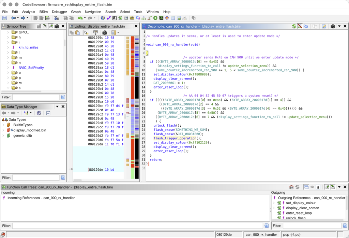Image resolution: width=349 pixels, height=238 pixels.
Task: Click the Function Call Trees home icon
Action: [291, 187]
